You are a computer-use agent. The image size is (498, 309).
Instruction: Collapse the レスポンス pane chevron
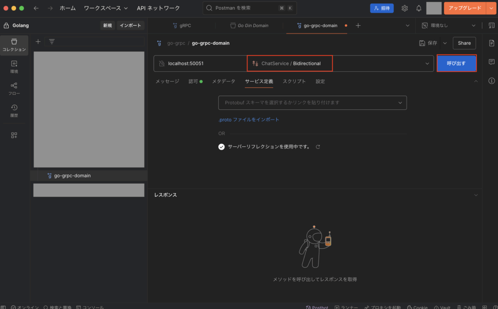pos(476,195)
